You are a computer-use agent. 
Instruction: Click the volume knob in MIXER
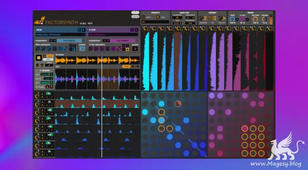click(265, 19)
